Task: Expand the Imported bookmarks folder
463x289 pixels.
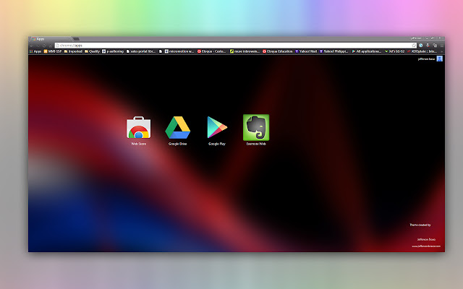Action: point(73,51)
